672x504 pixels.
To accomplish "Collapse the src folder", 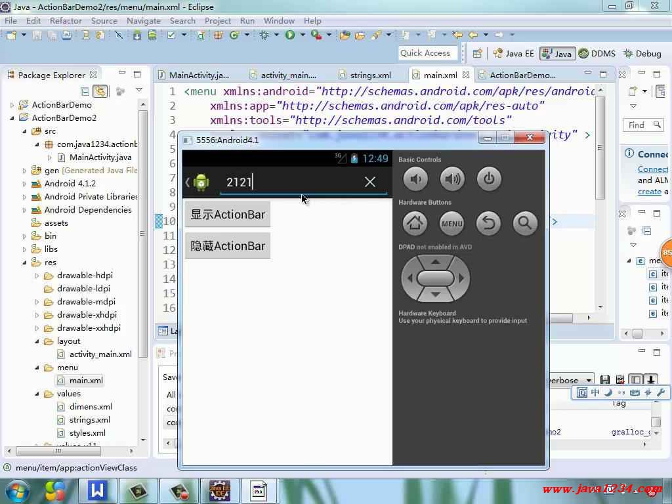I will [x=24, y=131].
